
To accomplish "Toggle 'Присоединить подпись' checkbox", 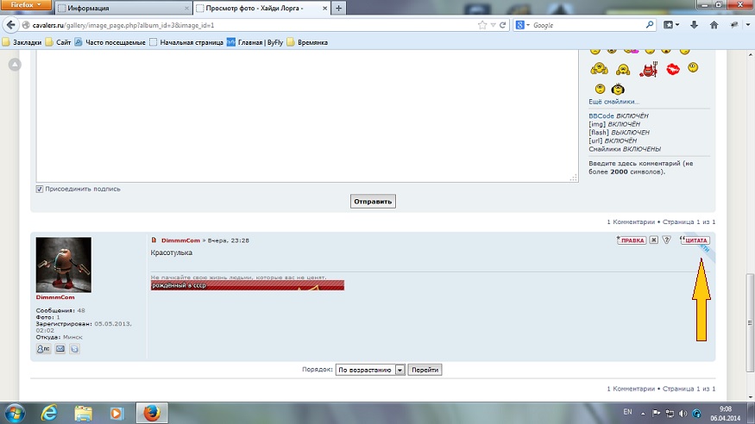I will click(40, 189).
